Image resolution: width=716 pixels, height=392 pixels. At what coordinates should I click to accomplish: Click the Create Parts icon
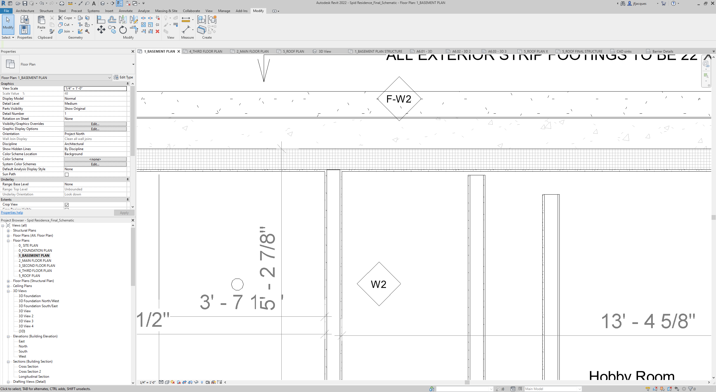(x=201, y=30)
